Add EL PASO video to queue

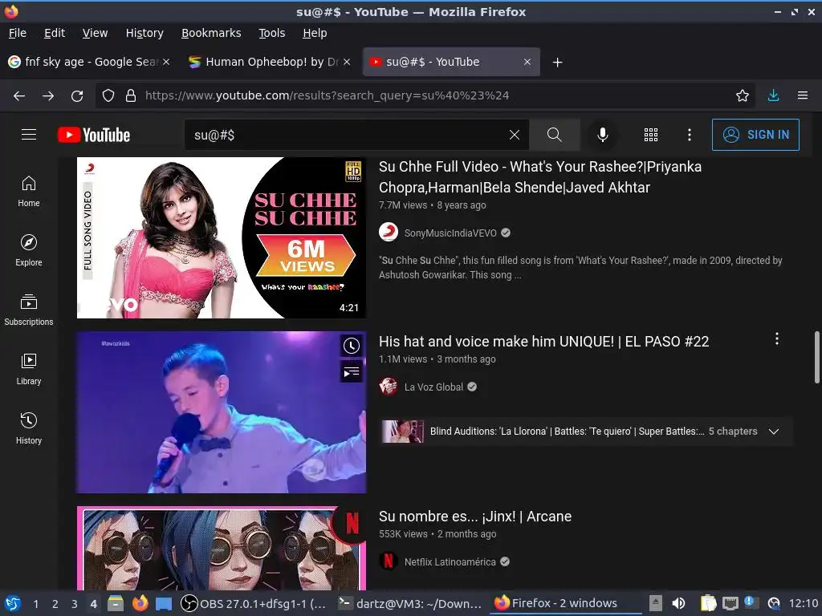click(352, 372)
